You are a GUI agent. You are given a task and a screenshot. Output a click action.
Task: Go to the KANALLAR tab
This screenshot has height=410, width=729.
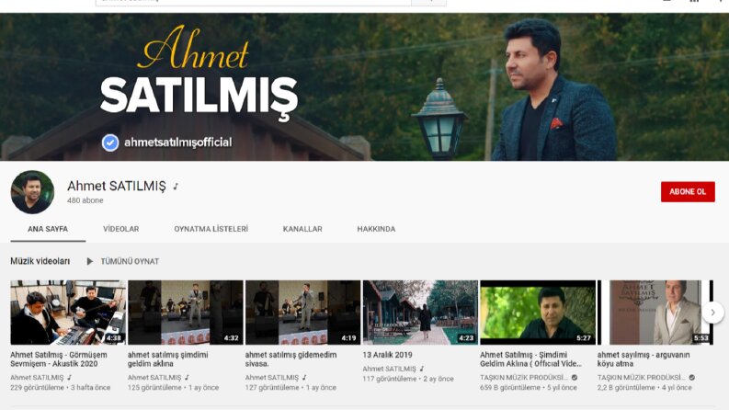point(302,229)
